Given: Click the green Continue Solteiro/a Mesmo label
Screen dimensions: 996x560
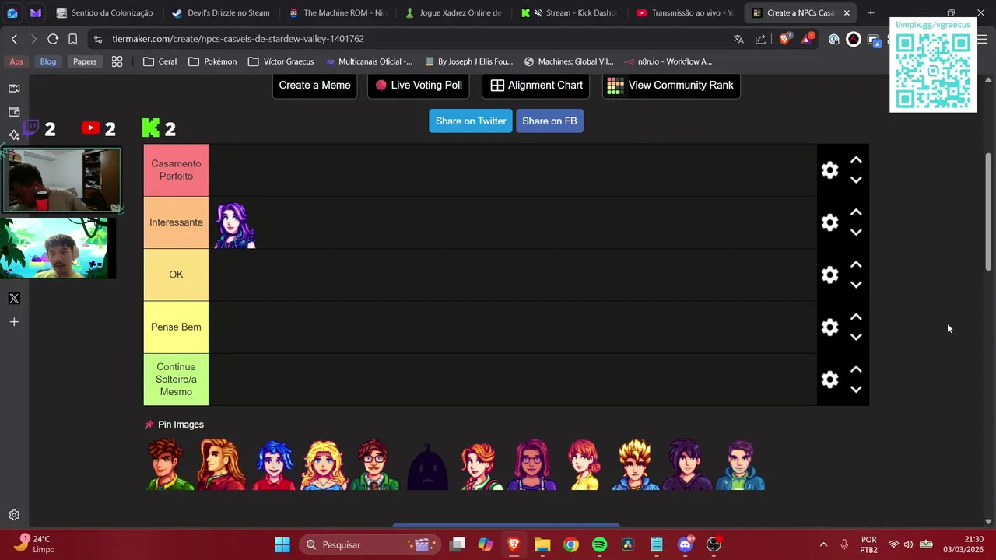Looking at the screenshot, I should (x=176, y=380).
